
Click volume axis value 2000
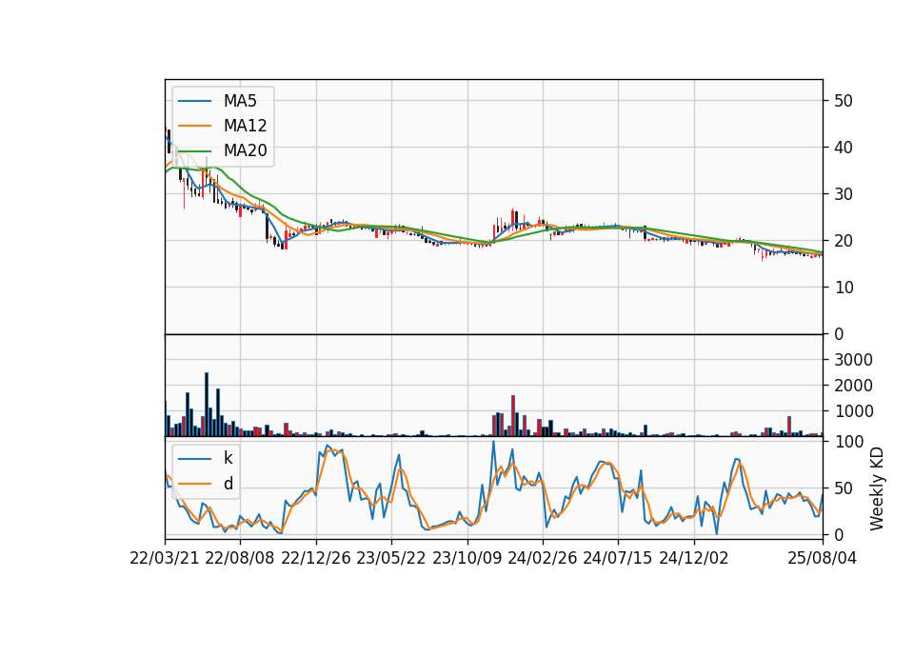pos(853,386)
